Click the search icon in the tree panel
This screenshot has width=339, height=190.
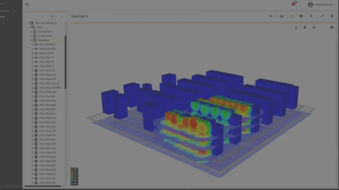click(53, 16)
